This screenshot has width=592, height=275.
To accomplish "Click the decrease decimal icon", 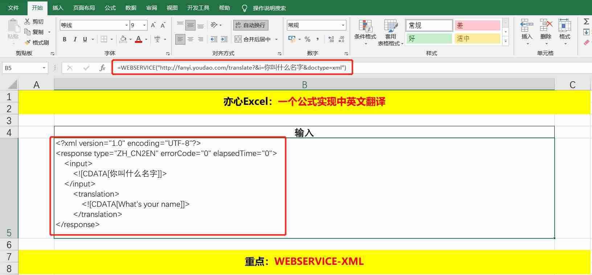I will pos(341,39).
